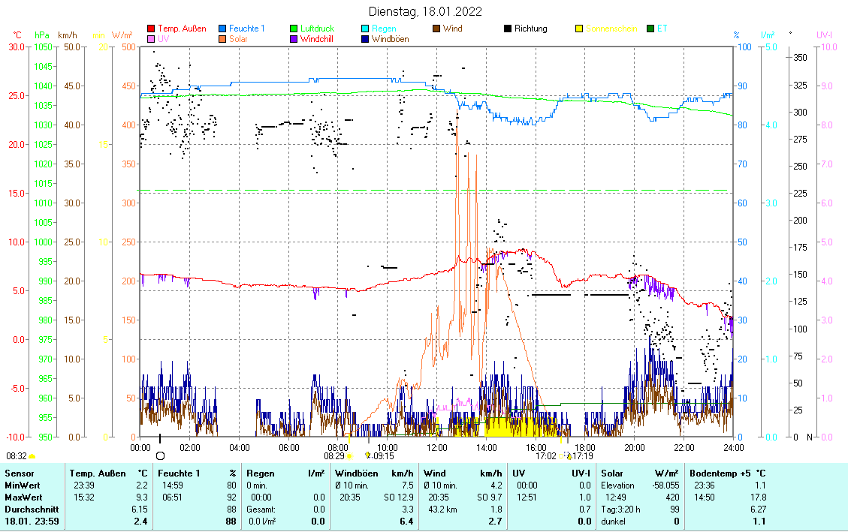Screen dimensions: 848x532
Task: Click the yellow Sonnenschein legend square
Action: click(579, 29)
